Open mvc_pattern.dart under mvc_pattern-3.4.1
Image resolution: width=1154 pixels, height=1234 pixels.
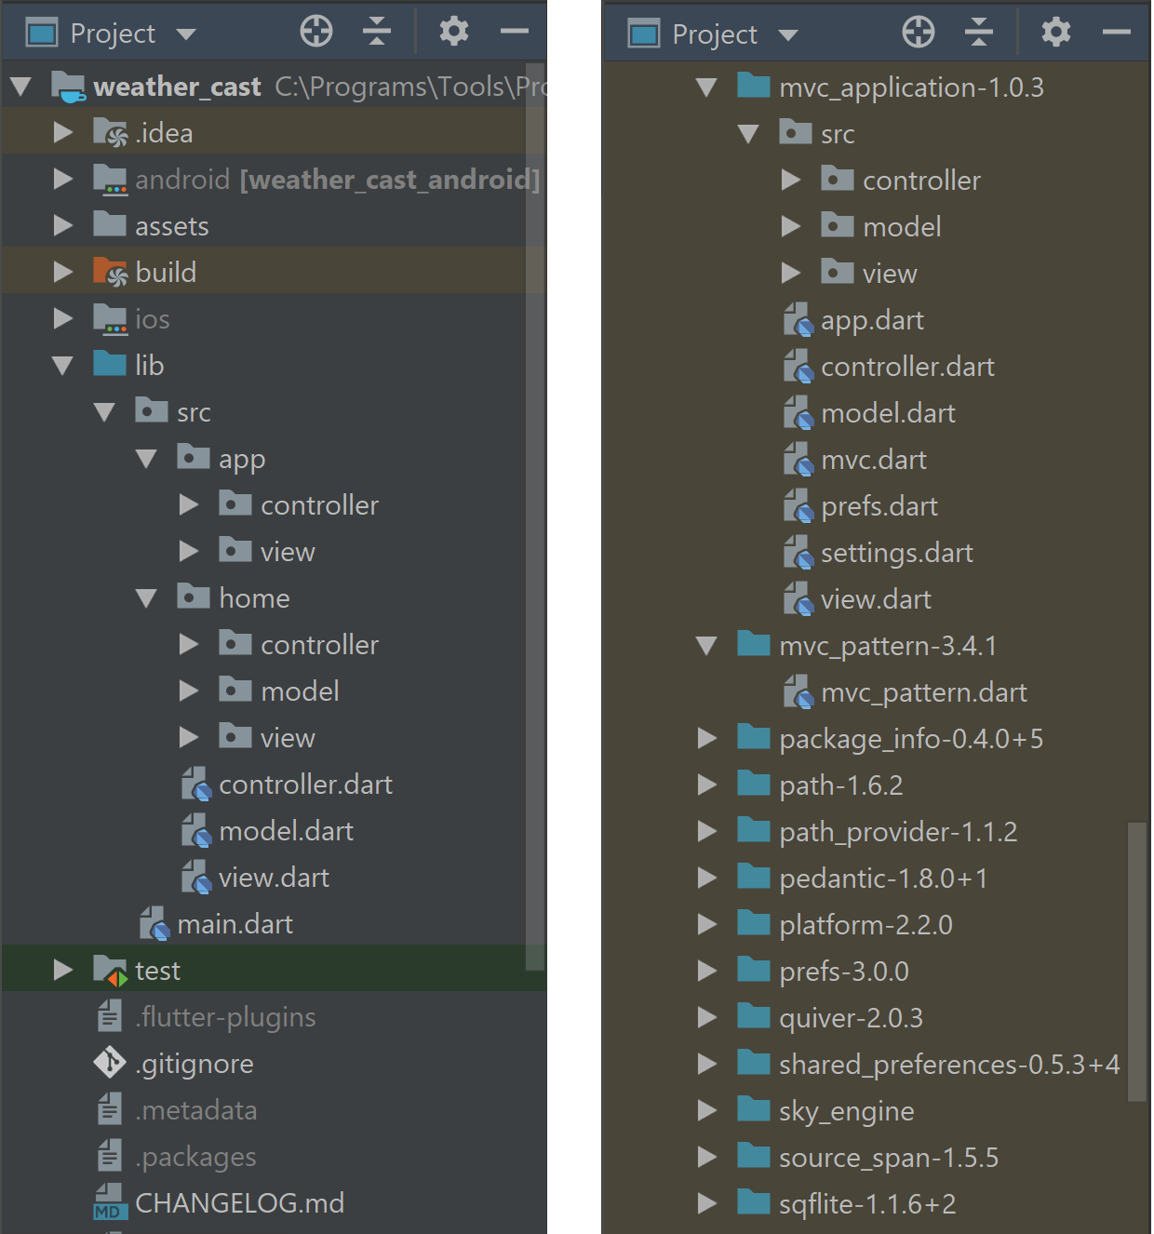tap(924, 691)
